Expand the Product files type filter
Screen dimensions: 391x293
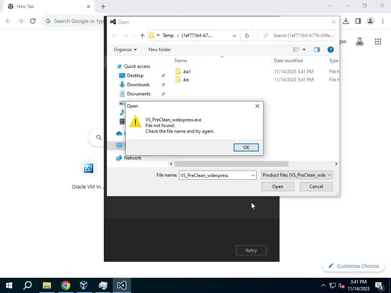297,175
